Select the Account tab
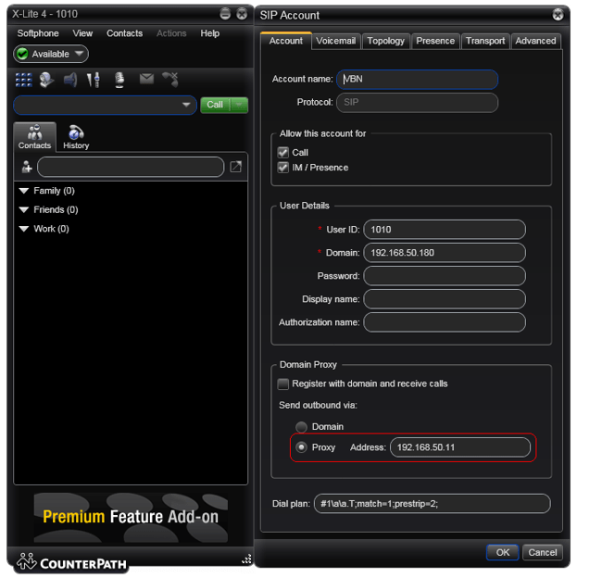Screen dimensions: 602x578 (x=285, y=41)
